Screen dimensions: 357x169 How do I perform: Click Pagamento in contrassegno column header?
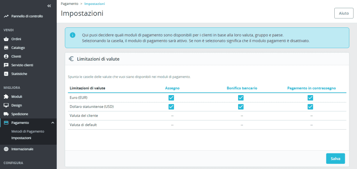click(x=311, y=88)
